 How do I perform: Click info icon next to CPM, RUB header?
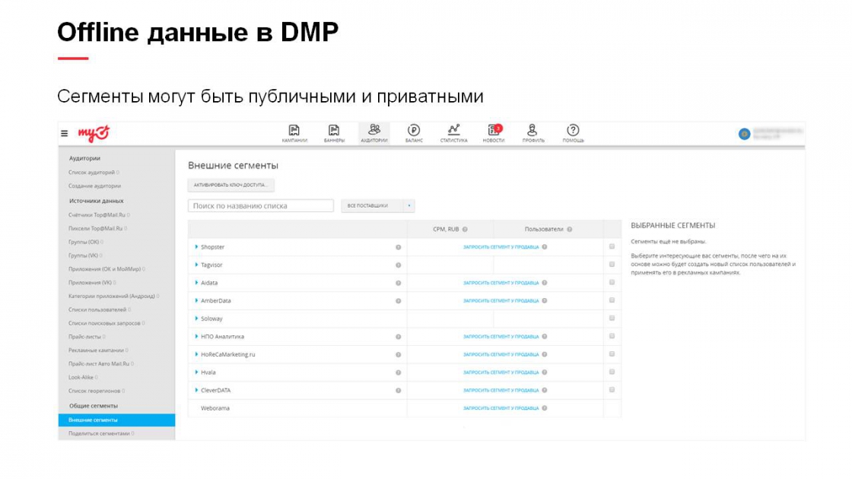pyautogui.click(x=465, y=229)
